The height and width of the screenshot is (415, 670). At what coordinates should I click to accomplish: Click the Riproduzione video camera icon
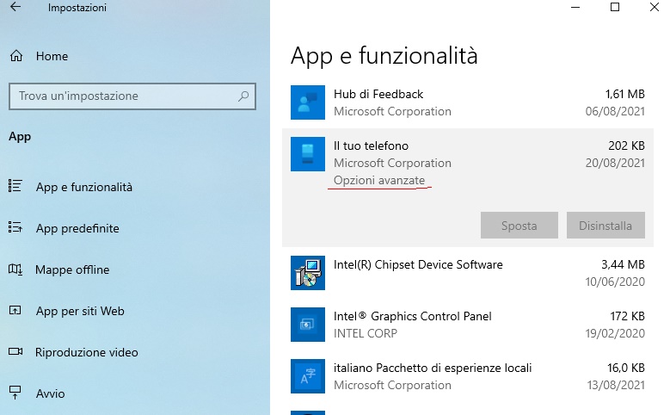click(15, 351)
